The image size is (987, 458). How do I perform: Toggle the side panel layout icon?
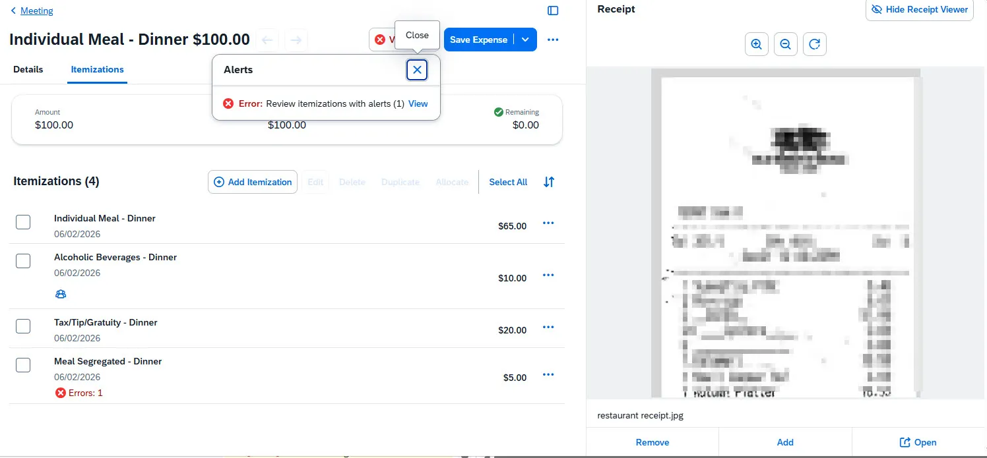[553, 11]
